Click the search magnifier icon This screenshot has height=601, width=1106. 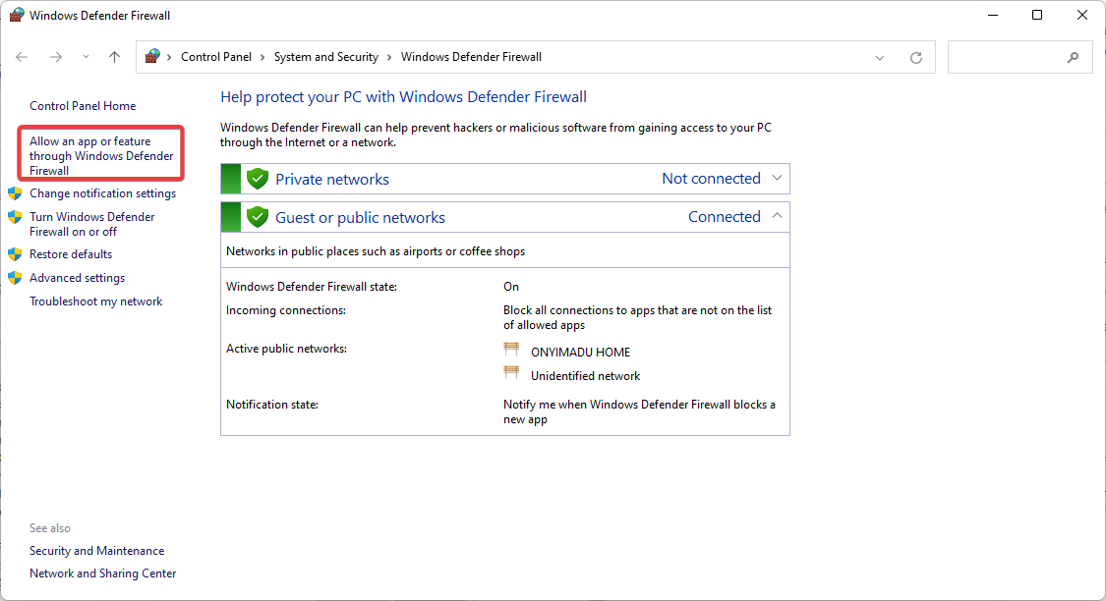click(1073, 58)
